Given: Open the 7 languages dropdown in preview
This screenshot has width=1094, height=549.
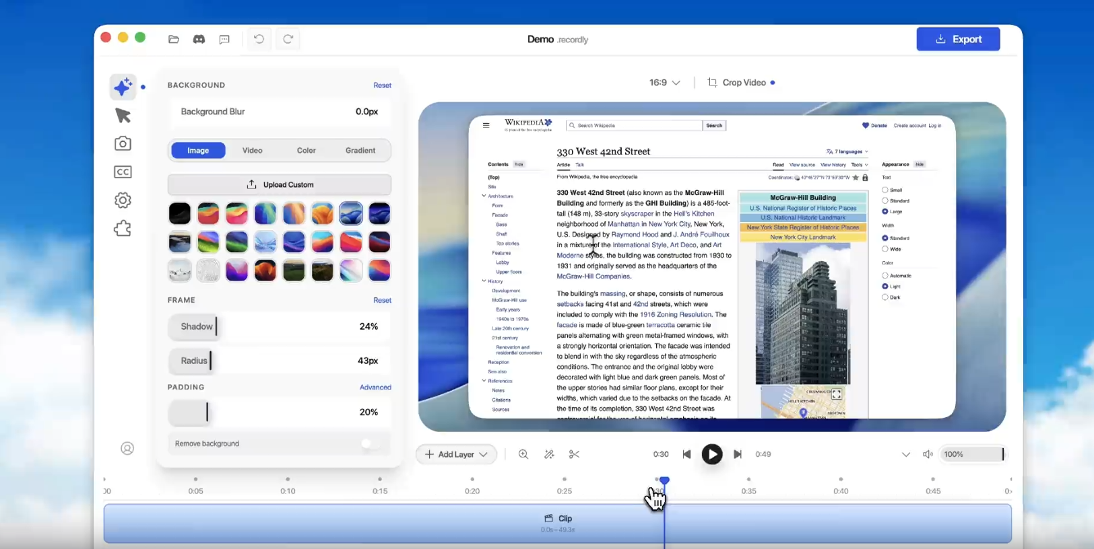Looking at the screenshot, I should 847,151.
